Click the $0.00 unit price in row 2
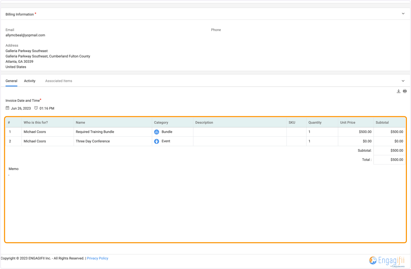Image resolution: width=411 pixels, height=269 pixels. (x=367, y=141)
